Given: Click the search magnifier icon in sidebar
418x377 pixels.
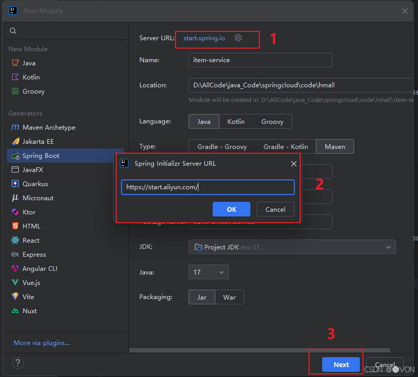Looking at the screenshot, I should [13, 31].
